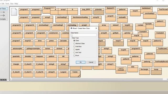Viewport: 168px width, 94px height.
Task: Click the horizontal scrollbar thumb
Action: [x=87, y=79]
